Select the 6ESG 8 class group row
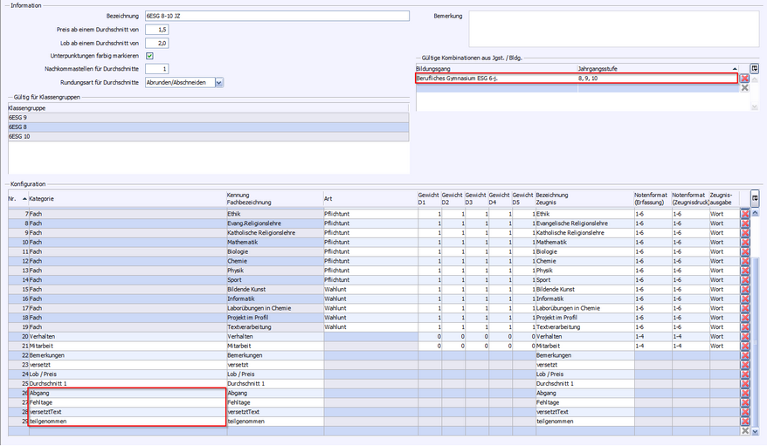The width and height of the screenshot is (767, 446). [208, 127]
